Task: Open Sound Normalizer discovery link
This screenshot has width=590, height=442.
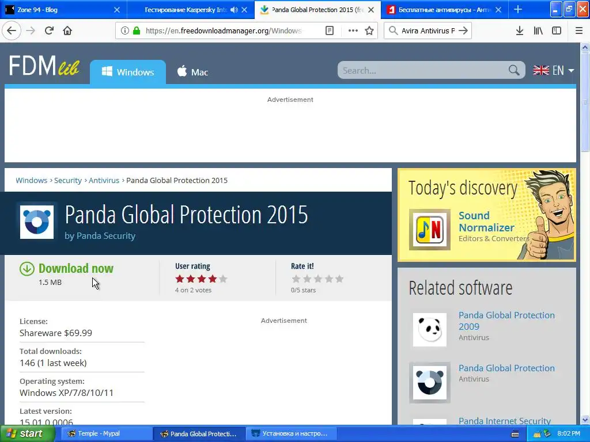Action: [x=486, y=222]
